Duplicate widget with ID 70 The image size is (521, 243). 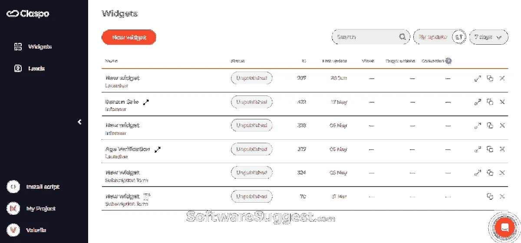click(490, 197)
